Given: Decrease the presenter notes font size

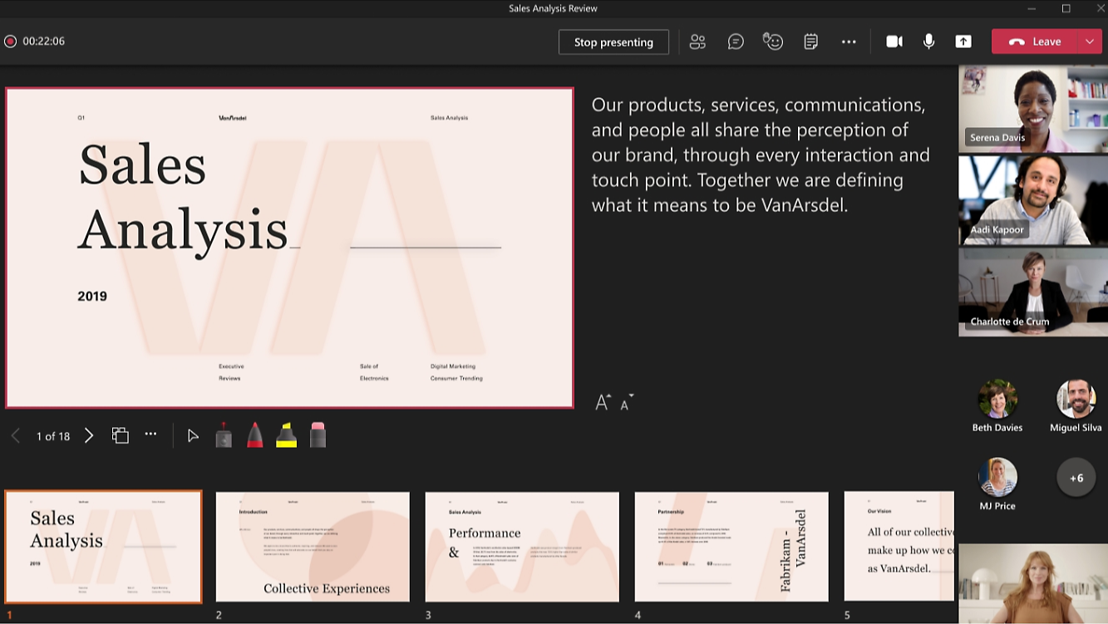Looking at the screenshot, I should 627,402.
